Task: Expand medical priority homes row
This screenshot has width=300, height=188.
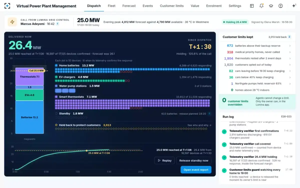Action: (257, 52)
